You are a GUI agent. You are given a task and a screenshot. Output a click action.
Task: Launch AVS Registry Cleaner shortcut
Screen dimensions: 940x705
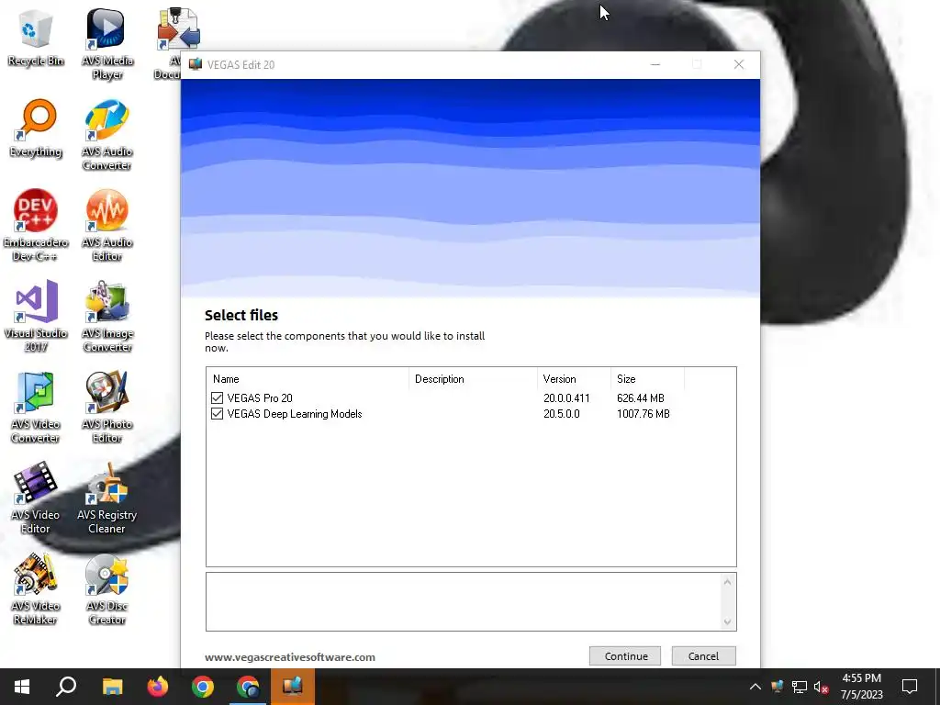(107, 498)
